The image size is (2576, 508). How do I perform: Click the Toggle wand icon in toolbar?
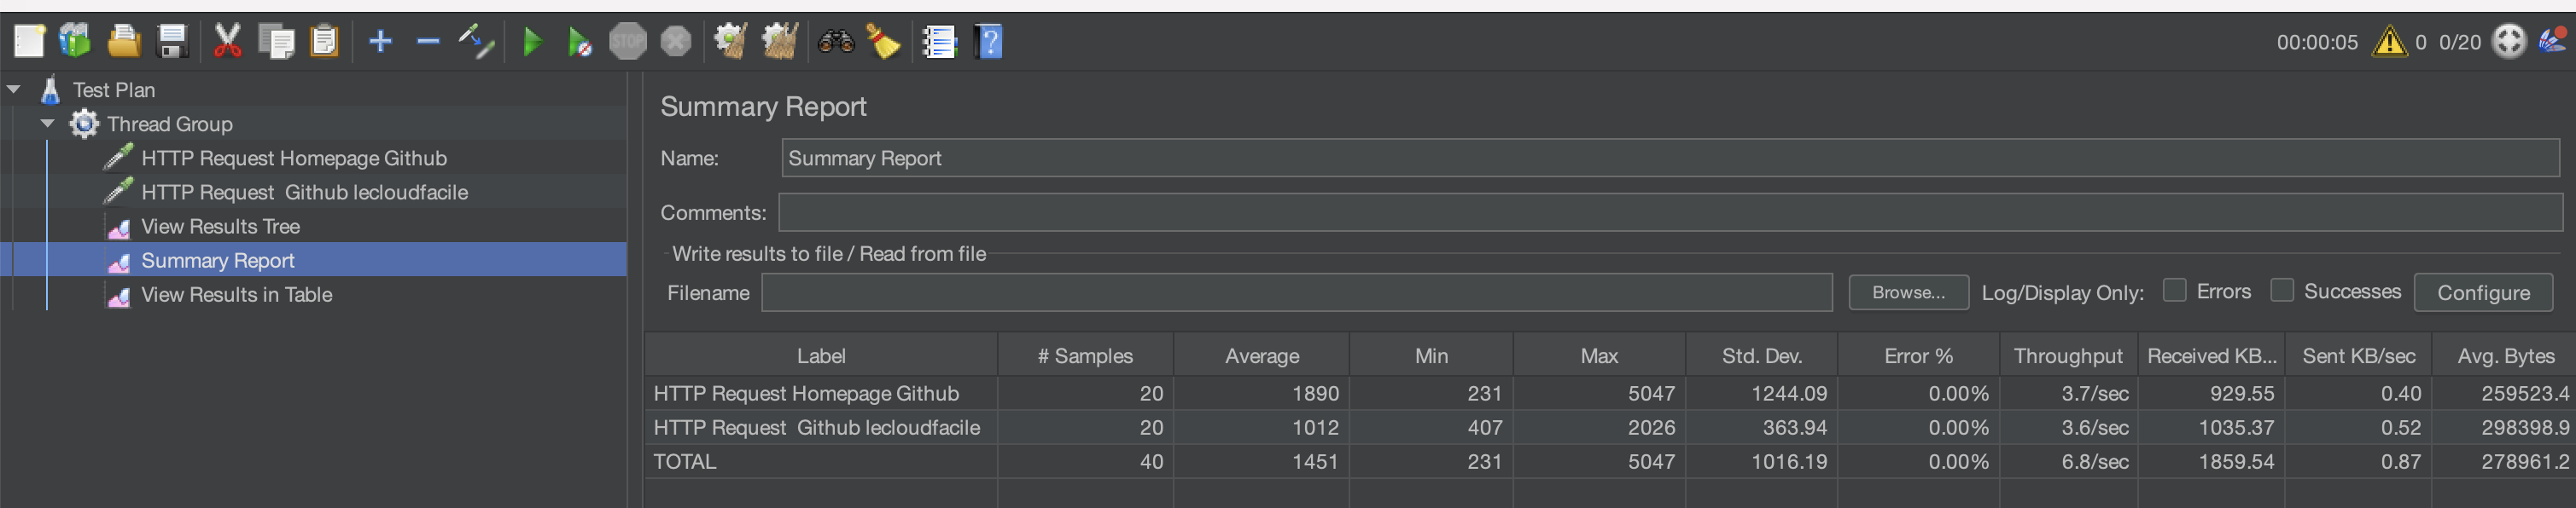click(476, 42)
